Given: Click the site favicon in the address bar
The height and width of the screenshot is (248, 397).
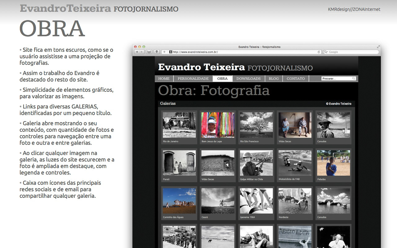Looking at the screenshot, I should pos(171,52).
